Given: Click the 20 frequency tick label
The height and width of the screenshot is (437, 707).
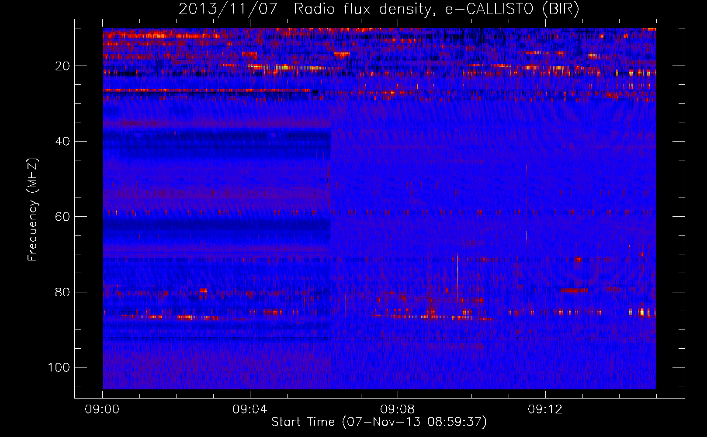Looking at the screenshot, I should point(63,66).
